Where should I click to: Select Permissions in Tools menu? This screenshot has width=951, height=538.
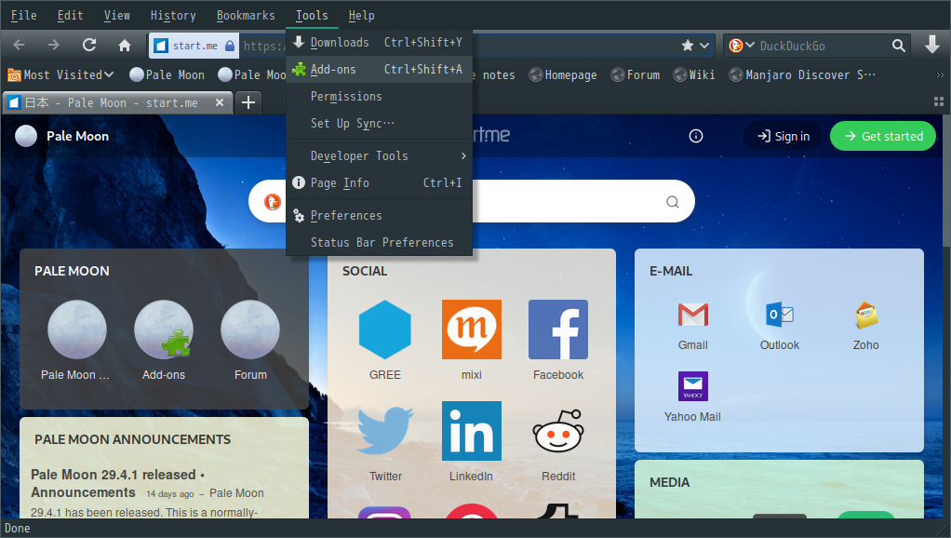click(x=379, y=97)
